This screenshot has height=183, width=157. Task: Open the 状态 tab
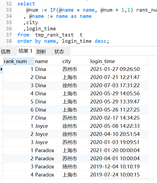click(x=61, y=51)
